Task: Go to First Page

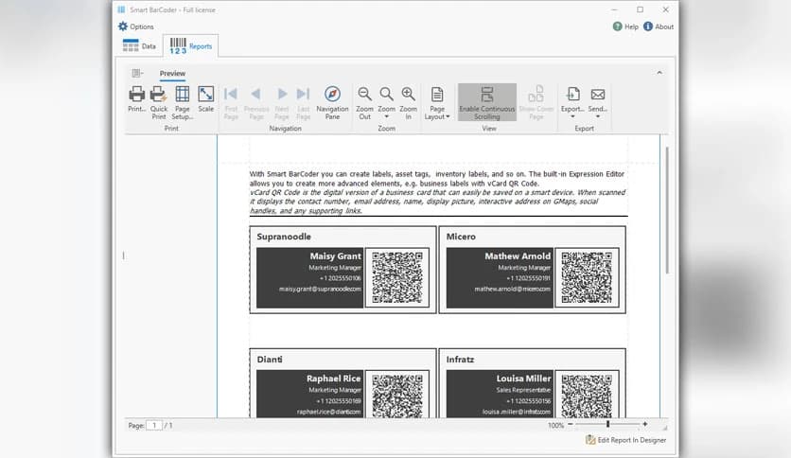Action: (231, 102)
